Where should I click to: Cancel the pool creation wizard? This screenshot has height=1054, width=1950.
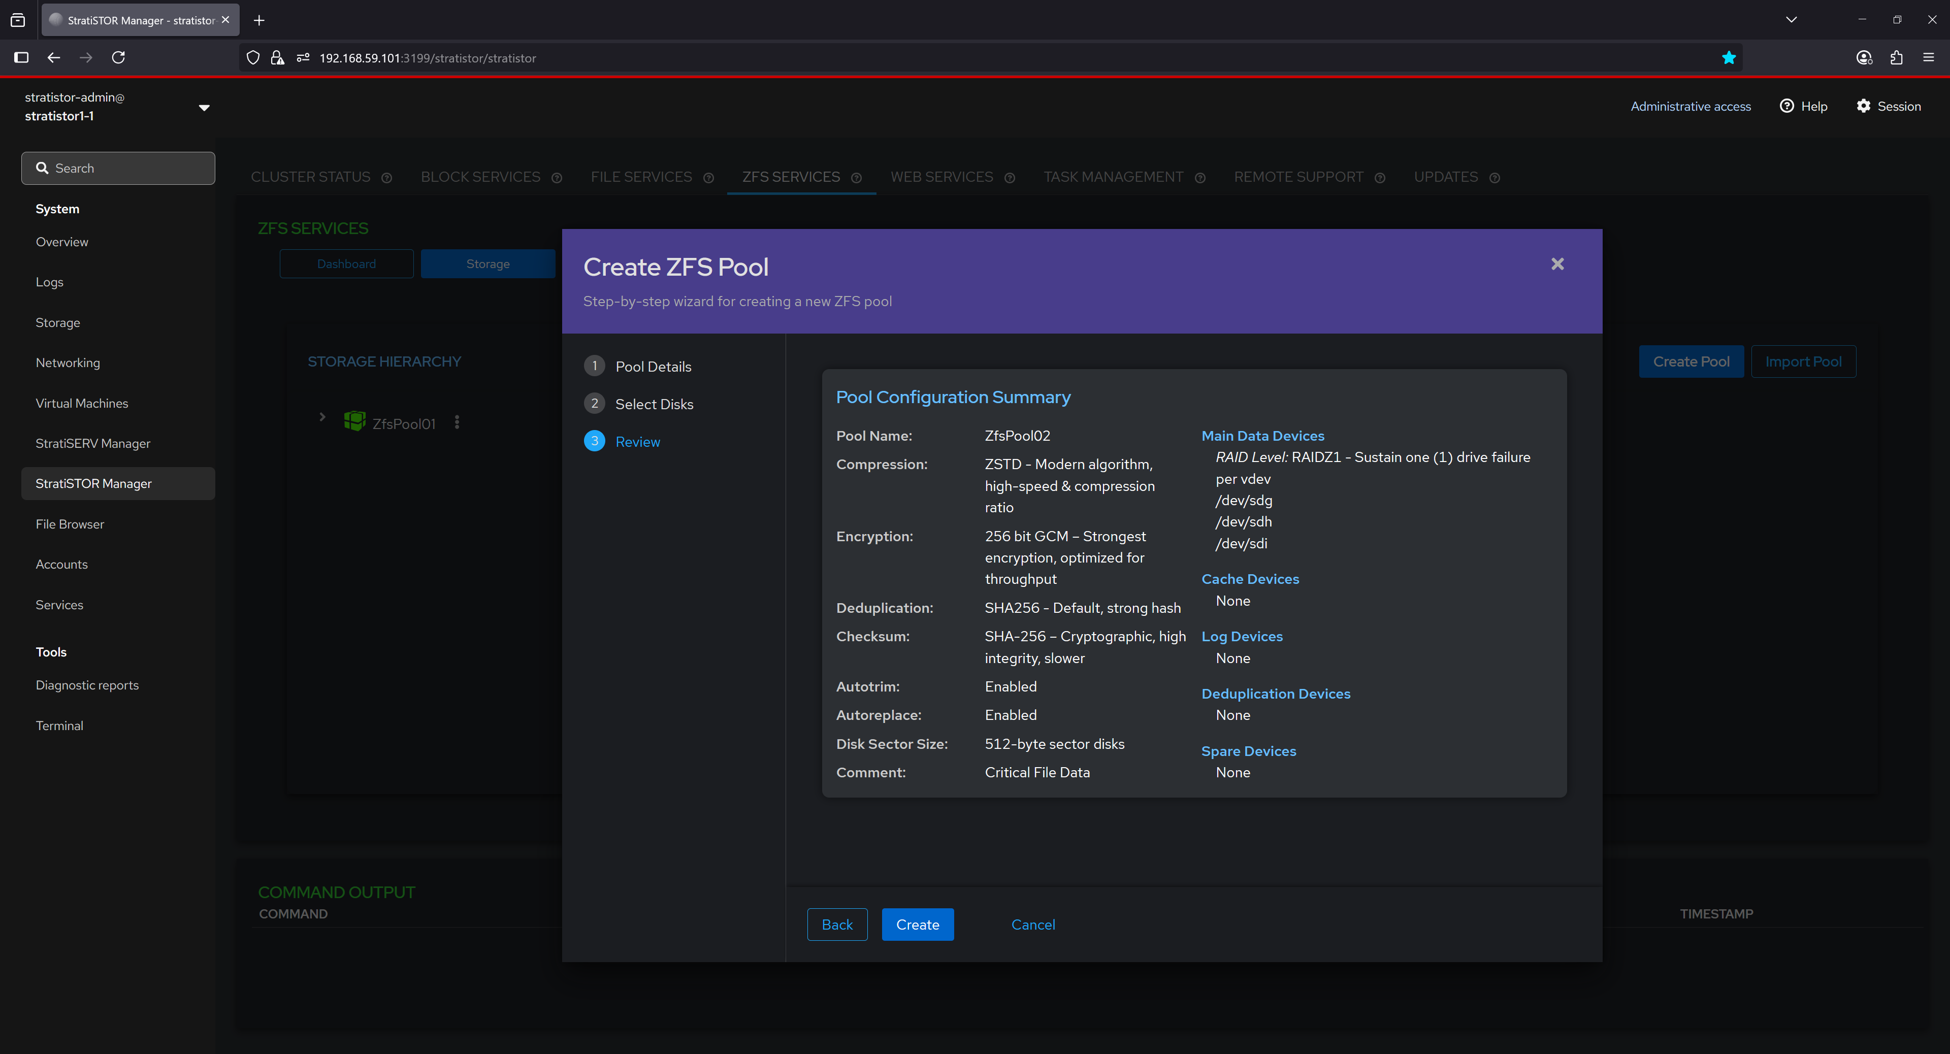click(x=1032, y=924)
